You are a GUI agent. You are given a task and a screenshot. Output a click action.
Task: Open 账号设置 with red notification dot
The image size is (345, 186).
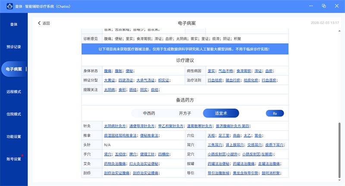coord(14,159)
